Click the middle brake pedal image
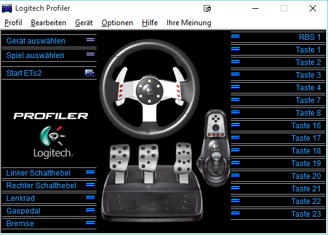This screenshot has height=235, width=328. (x=148, y=163)
